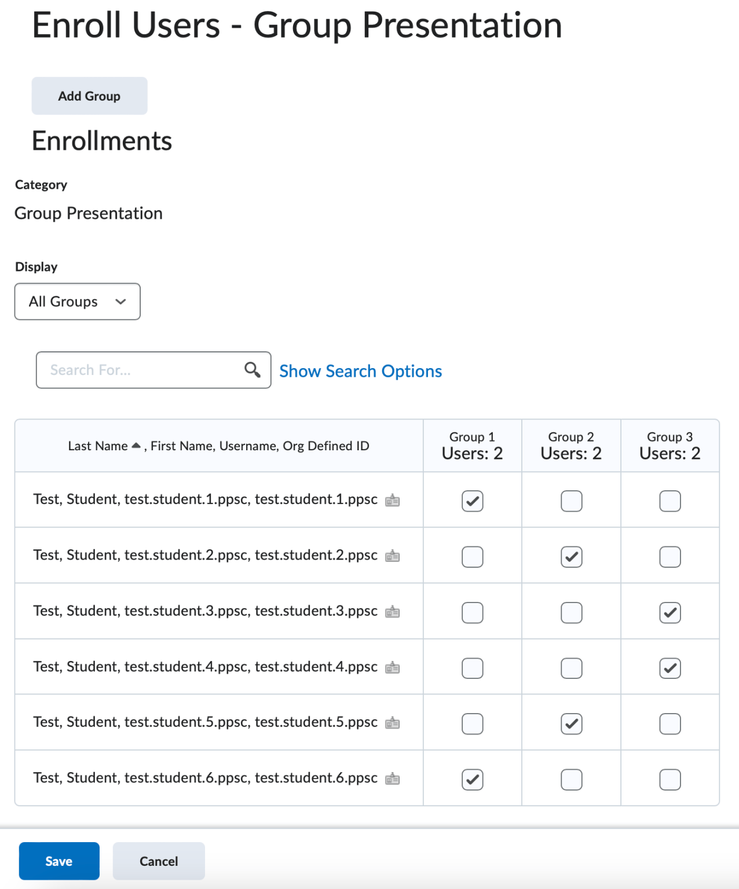Viewport: 739px width, 889px height.
Task: Save the group enrollments
Action: point(59,861)
